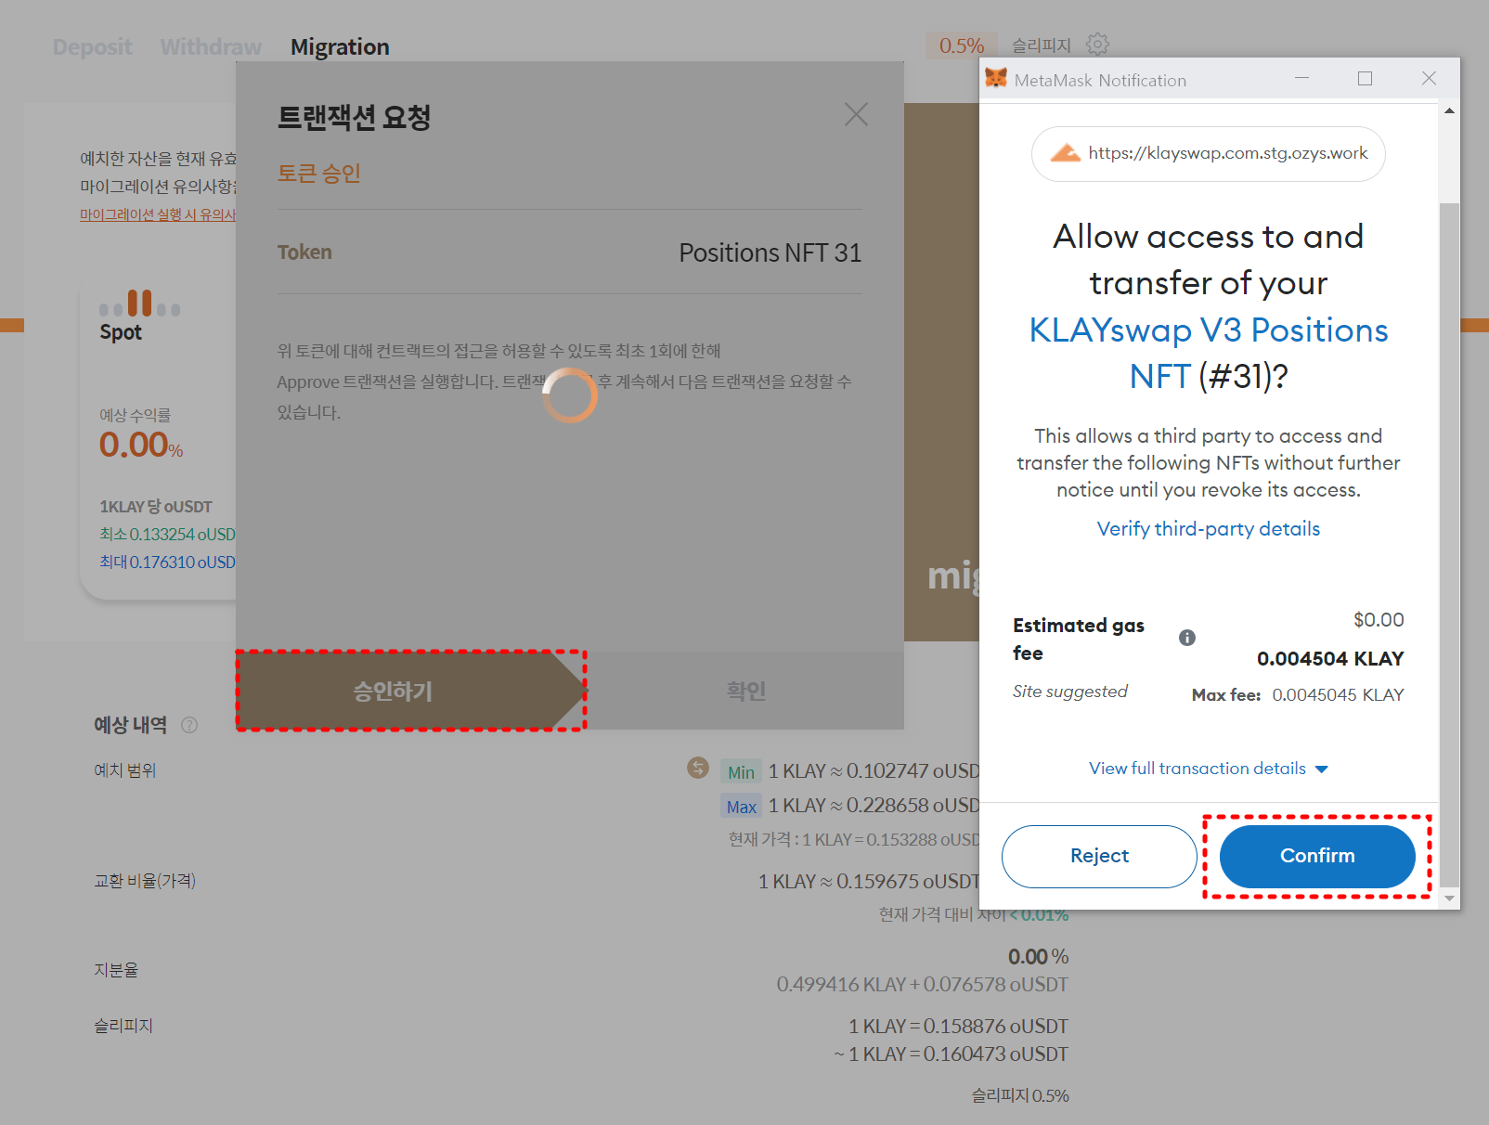Switch to the Deposit tab
Viewport: 1489px width, 1125px height.
pyautogui.click(x=92, y=46)
